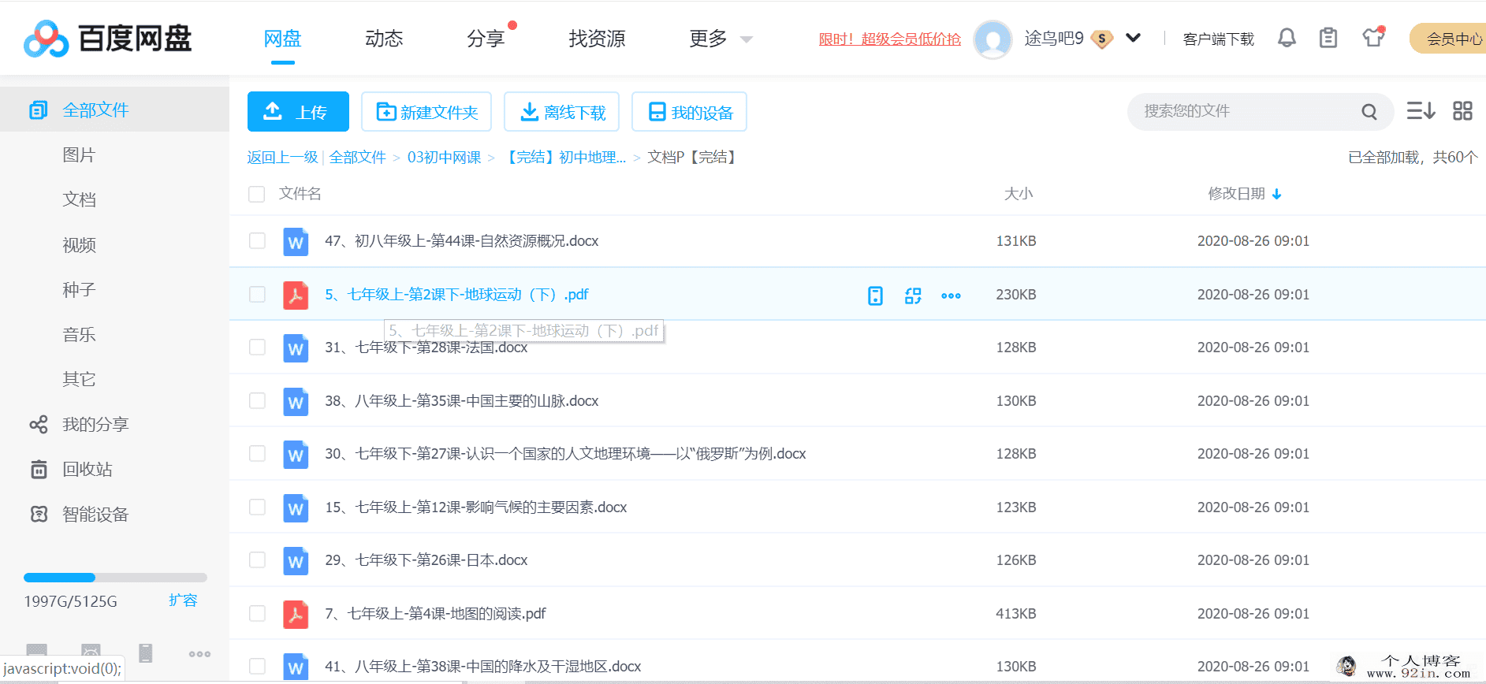
Task: Check the box for 5、七年级上-第2课下 pdf
Action: point(257,294)
